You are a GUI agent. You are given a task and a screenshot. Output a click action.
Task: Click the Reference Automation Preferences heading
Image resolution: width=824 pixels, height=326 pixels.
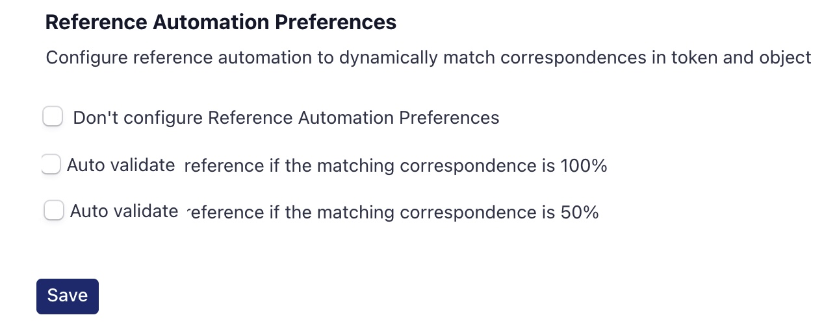[x=221, y=23]
